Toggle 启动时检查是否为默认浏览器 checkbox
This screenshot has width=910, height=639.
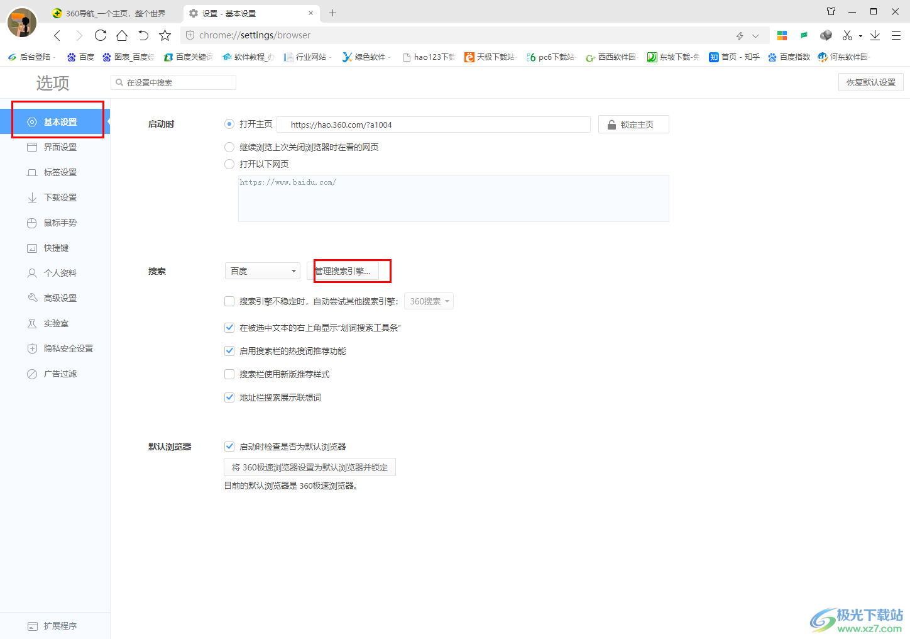point(229,447)
